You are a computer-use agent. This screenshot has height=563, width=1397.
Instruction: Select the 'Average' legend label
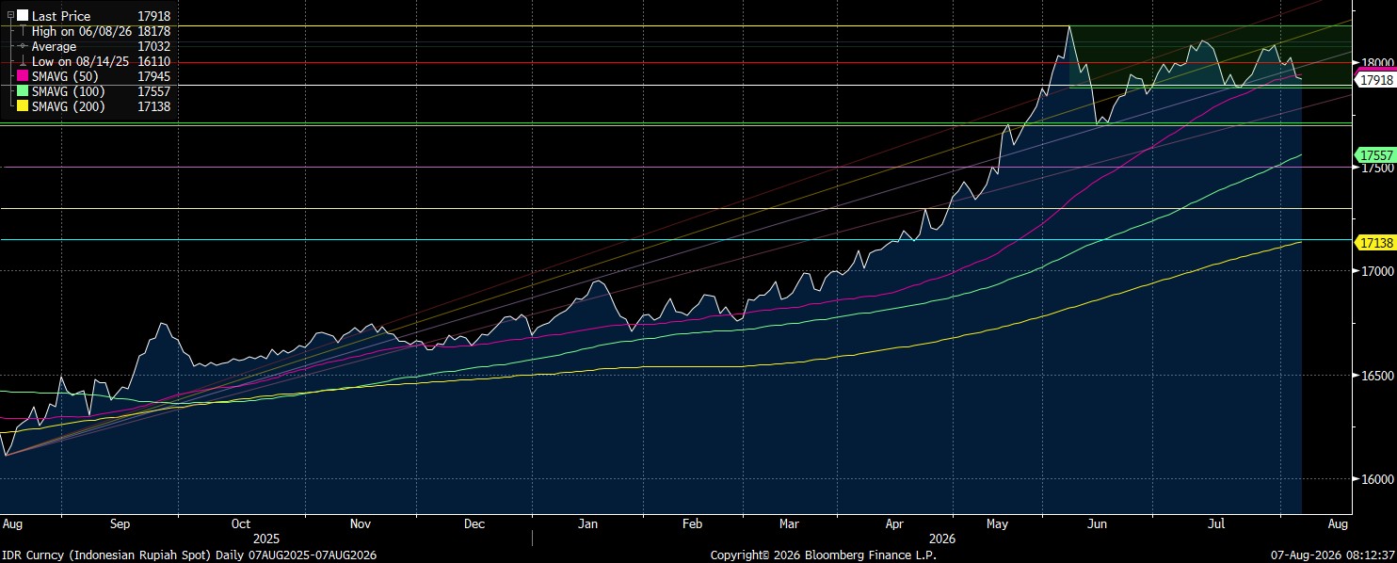click(55, 46)
